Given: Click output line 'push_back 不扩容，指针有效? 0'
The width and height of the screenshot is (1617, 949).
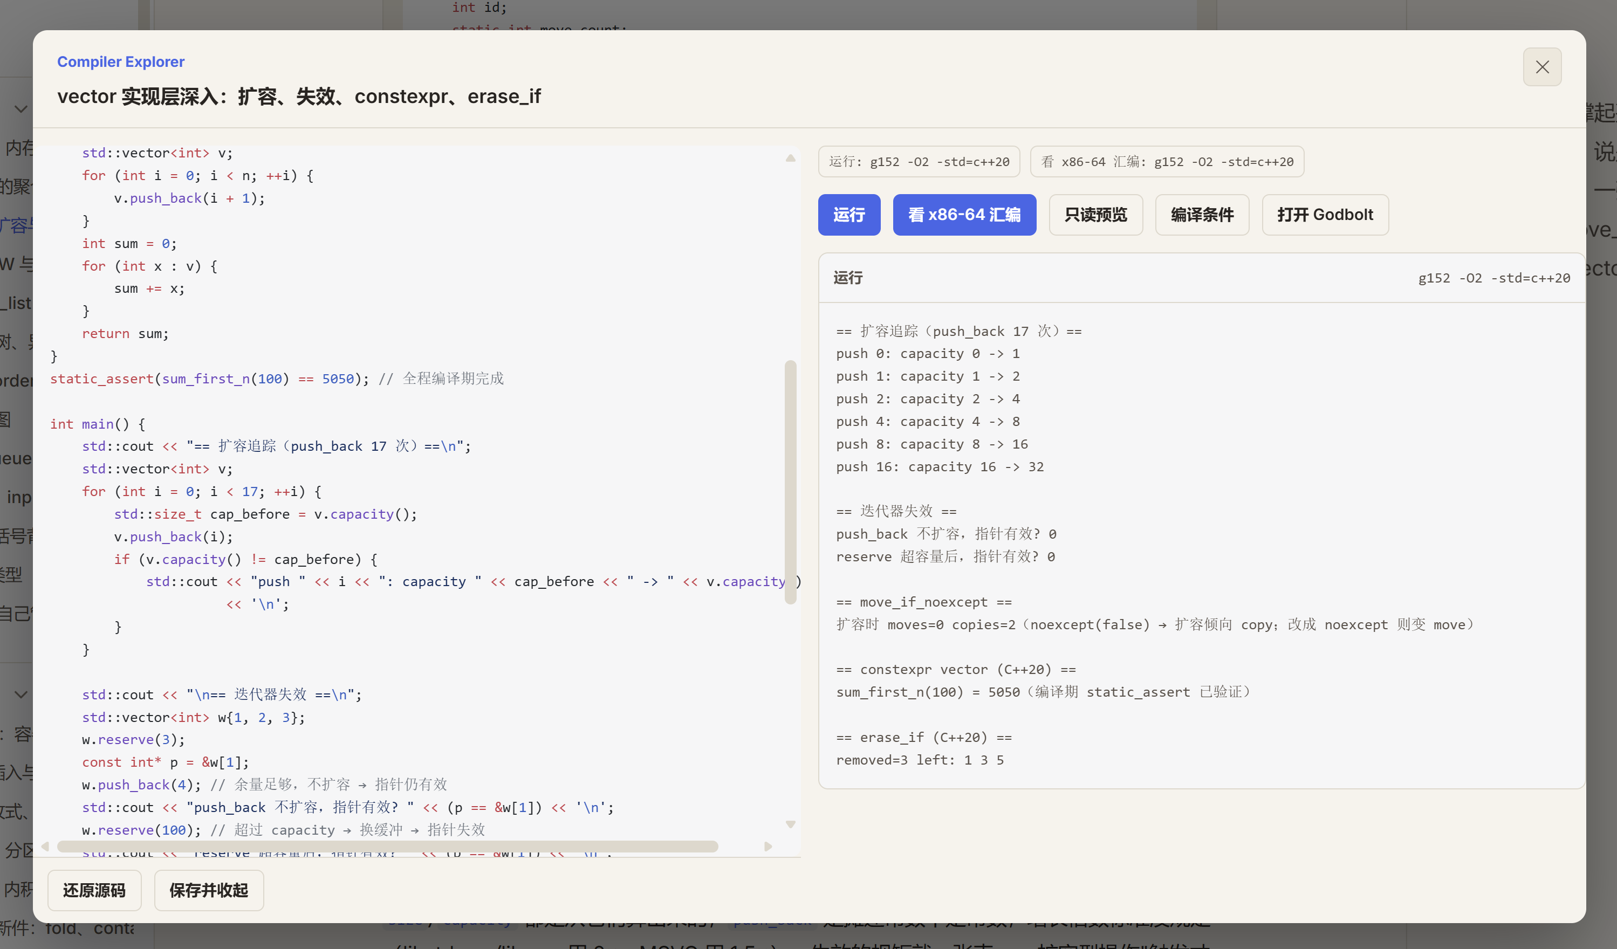Looking at the screenshot, I should (947, 534).
